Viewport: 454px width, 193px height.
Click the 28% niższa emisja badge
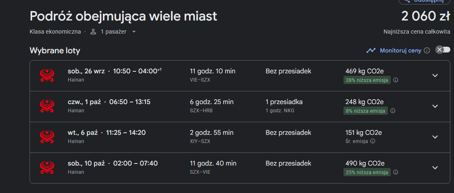[367, 80]
